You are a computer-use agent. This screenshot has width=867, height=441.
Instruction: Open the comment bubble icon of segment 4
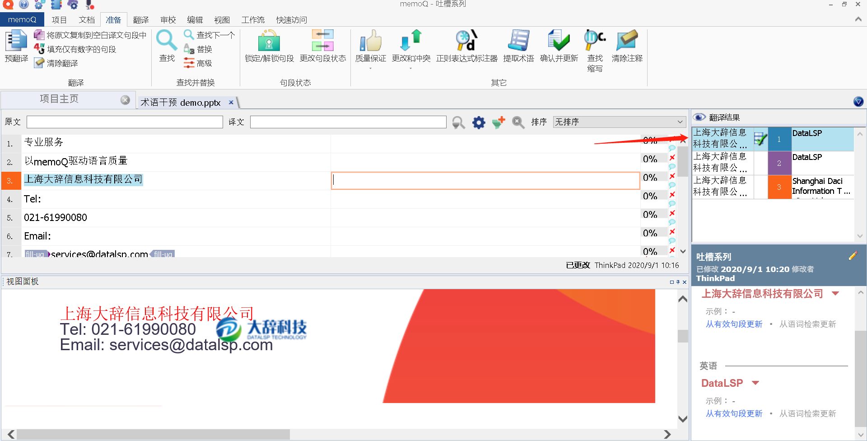coord(672,203)
